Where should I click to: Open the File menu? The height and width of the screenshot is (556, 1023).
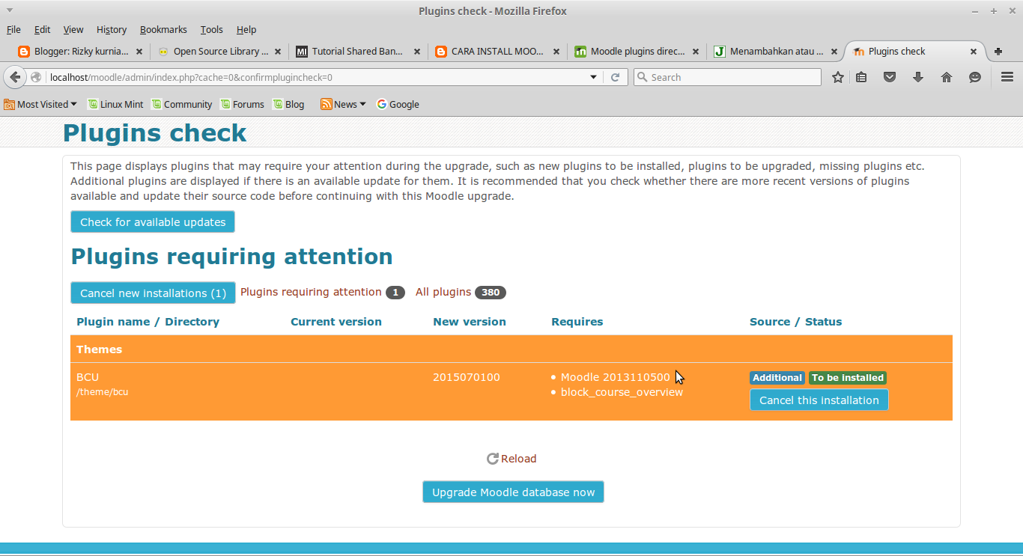pyautogui.click(x=13, y=30)
